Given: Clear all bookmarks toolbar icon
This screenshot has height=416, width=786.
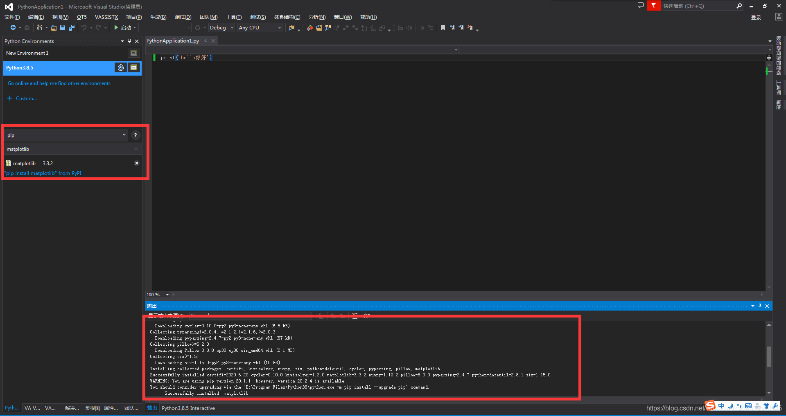Looking at the screenshot, I should pyautogui.click(x=470, y=28).
